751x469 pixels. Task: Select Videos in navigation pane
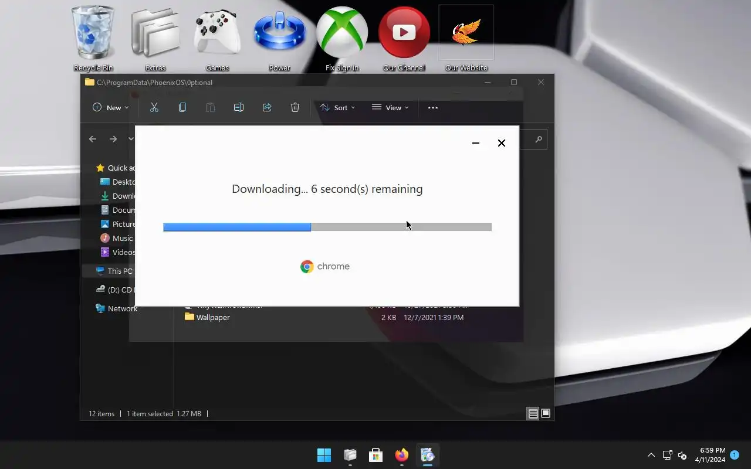click(x=118, y=252)
